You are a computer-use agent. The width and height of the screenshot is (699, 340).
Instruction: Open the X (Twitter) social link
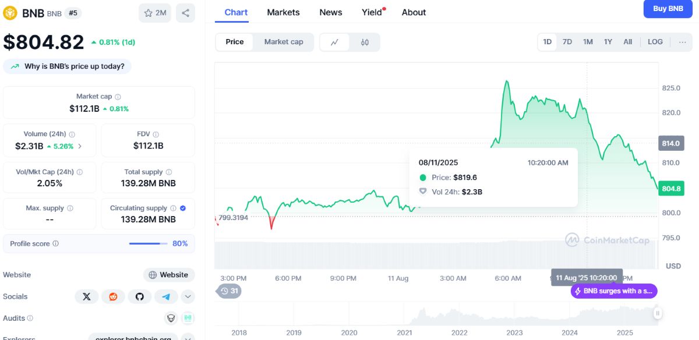coord(87,296)
